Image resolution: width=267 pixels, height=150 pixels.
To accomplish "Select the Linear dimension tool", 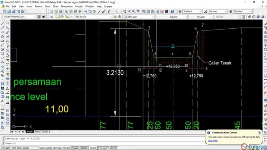I will (x=8, y=24).
